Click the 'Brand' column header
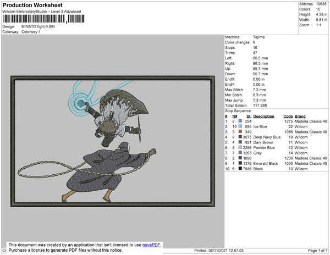This screenshot has height=255, width=330. [300, 117]
